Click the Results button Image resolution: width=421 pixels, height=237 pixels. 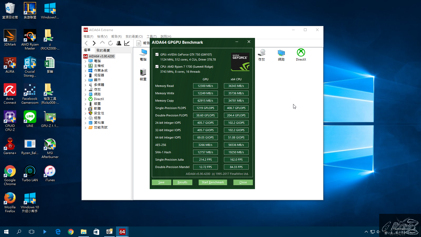(182, 182)
